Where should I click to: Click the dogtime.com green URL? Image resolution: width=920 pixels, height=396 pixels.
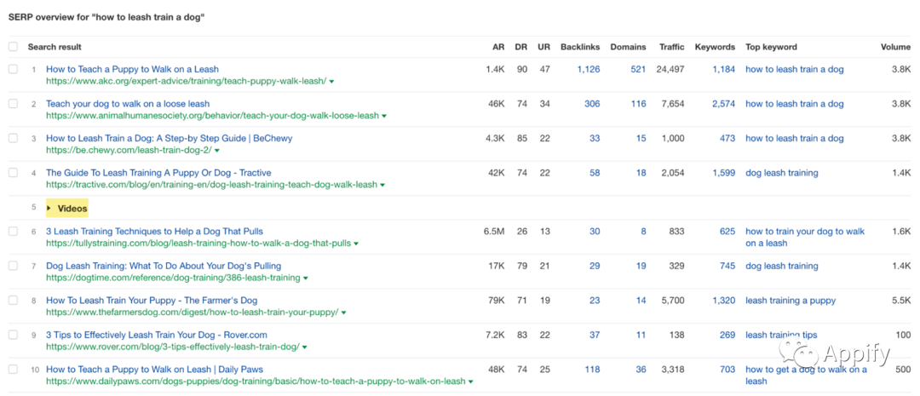click(x=173, y=278)
